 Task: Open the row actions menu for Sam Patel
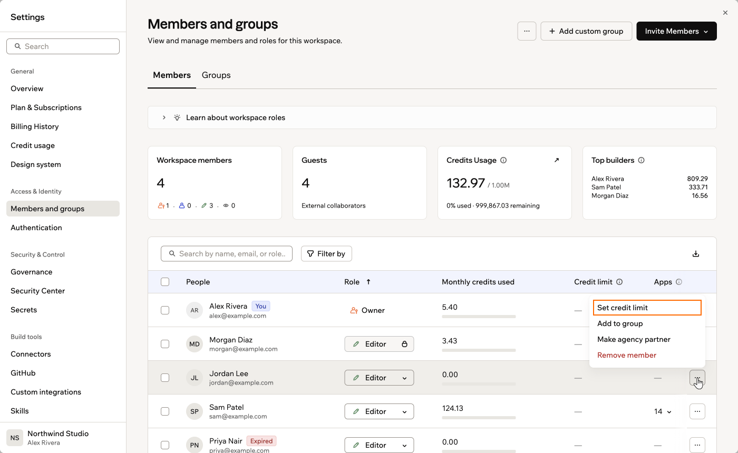click(x=697, y=411)
